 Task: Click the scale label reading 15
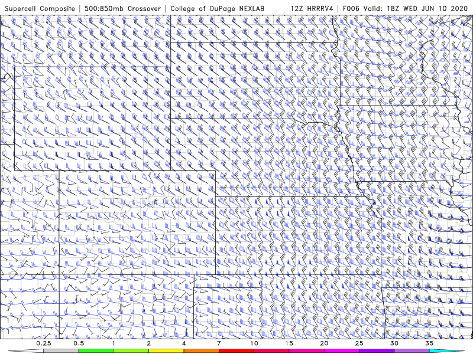[289, 343]
